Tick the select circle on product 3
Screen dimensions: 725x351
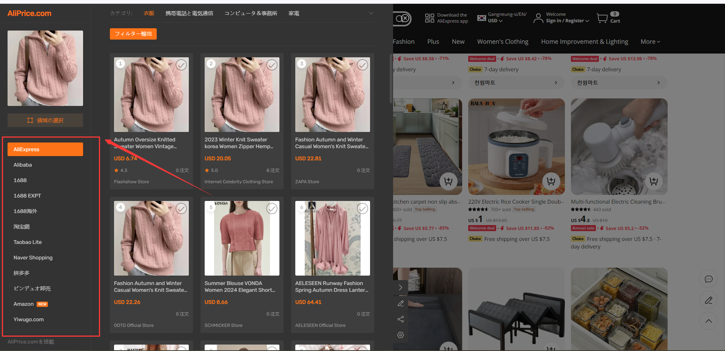362,65
